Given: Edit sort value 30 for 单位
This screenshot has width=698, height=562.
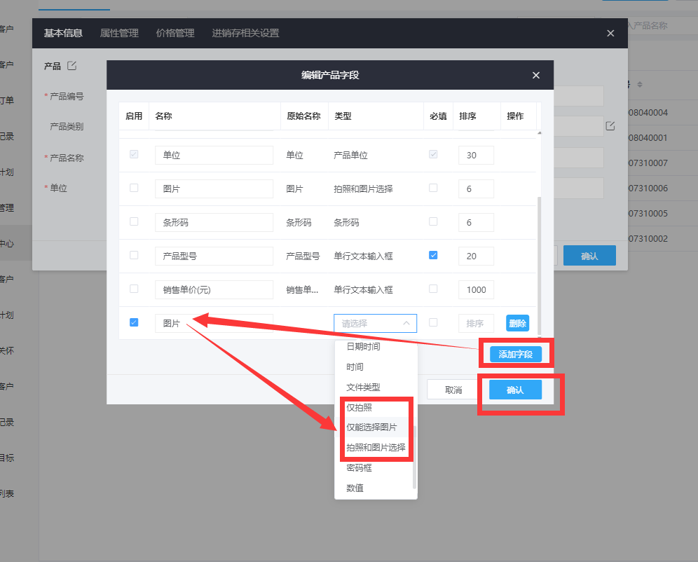Looking at the screenshot, I should [x=477, y=156].
